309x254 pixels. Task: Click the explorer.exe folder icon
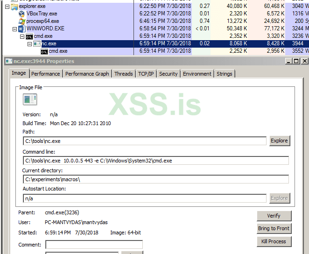(14, 7)
